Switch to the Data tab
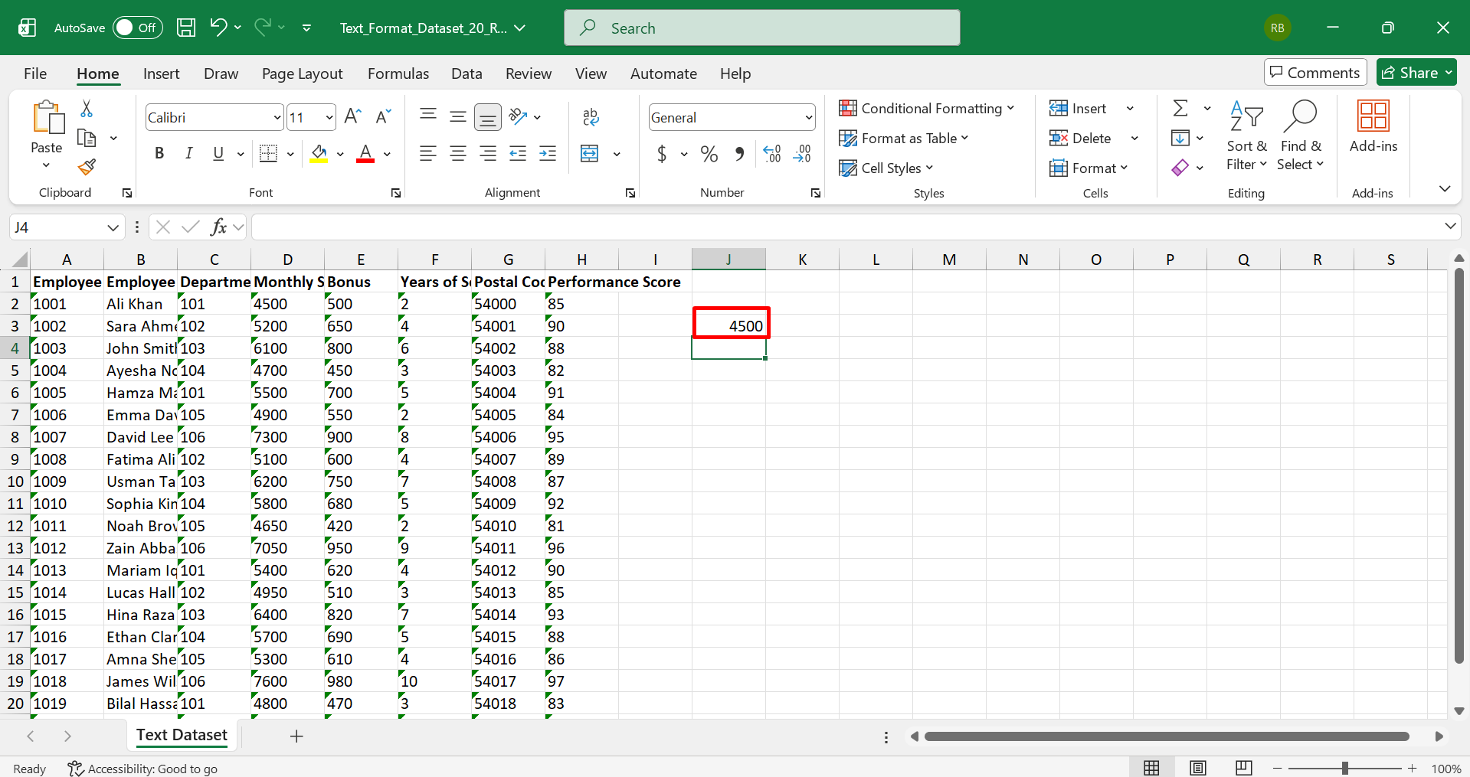1470x777 pixels. (467, 73)
